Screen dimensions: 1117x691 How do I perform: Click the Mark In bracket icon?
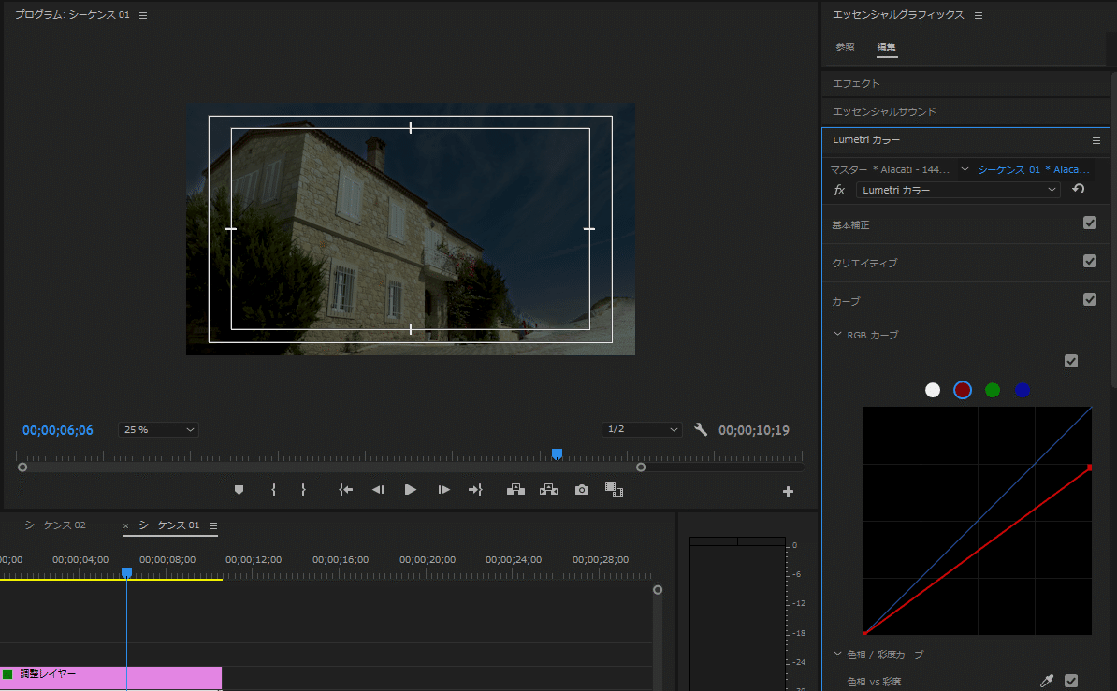[x=273, y=490]
